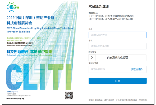Open the www.chinaselighting.org website link
The image size is (156, 105).
pos(15,99)
